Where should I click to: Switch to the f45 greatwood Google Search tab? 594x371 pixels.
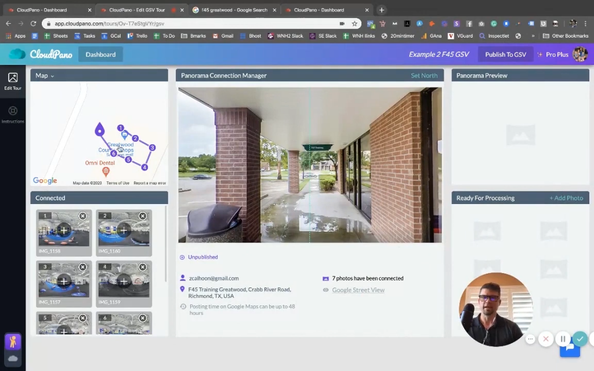tap(234, 9)
